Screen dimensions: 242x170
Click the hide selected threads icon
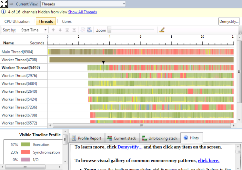pos(83,30)
